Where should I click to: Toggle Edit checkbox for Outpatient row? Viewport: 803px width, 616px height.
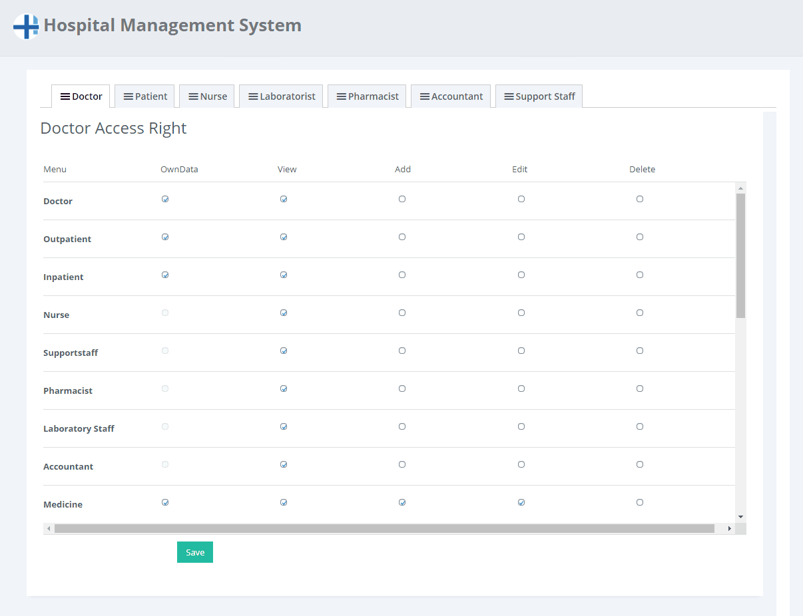pyautogui.click(x=521, y=237)
